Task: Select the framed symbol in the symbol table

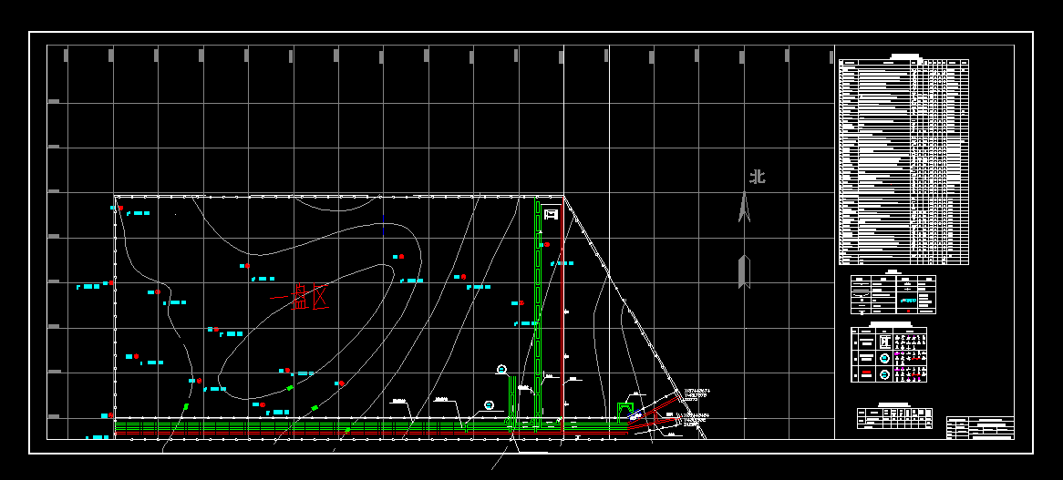Action: [884, 342]
